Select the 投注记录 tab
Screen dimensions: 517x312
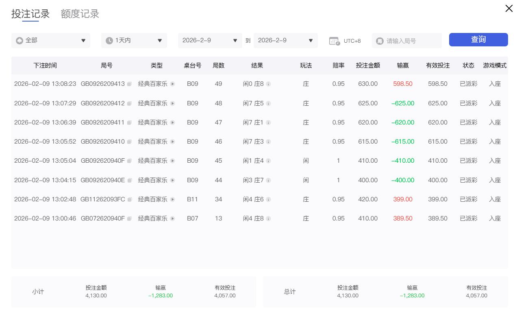30,14
